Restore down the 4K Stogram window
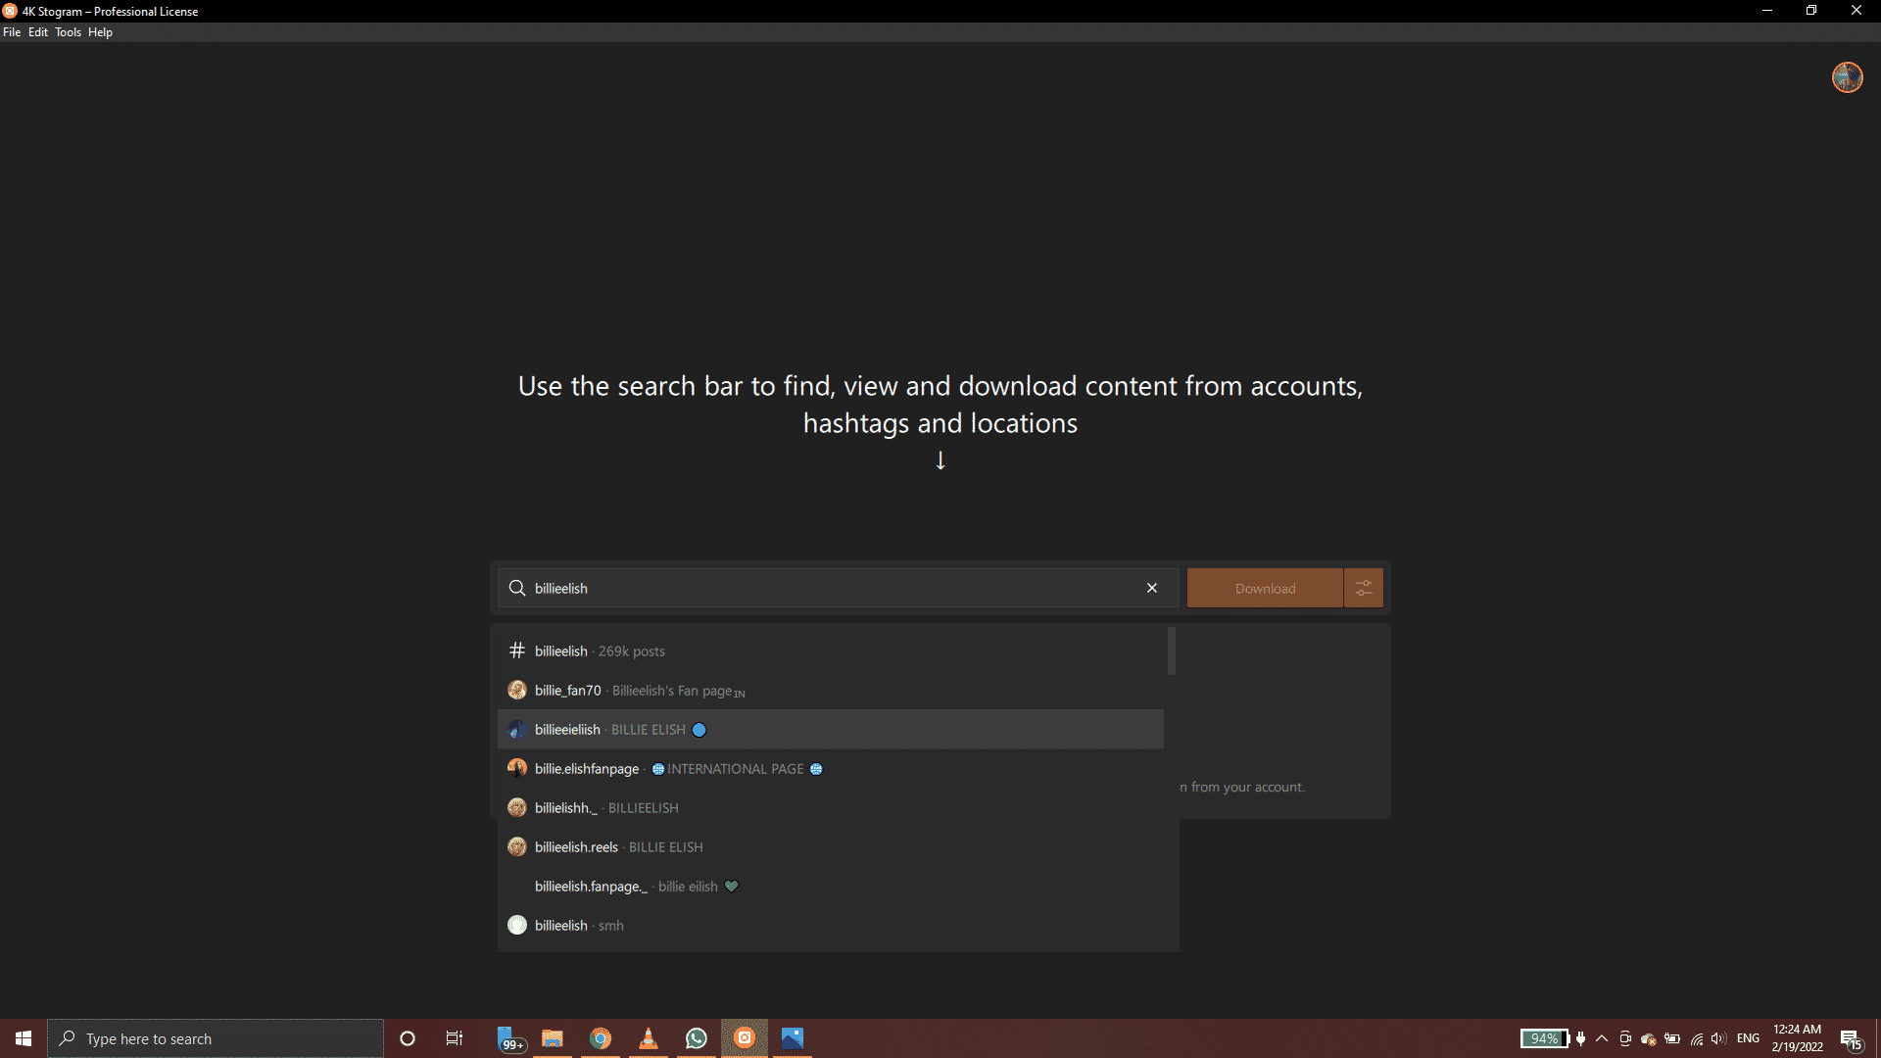The height and width of the screenshot is (1058, 1881). [1811, 11]
